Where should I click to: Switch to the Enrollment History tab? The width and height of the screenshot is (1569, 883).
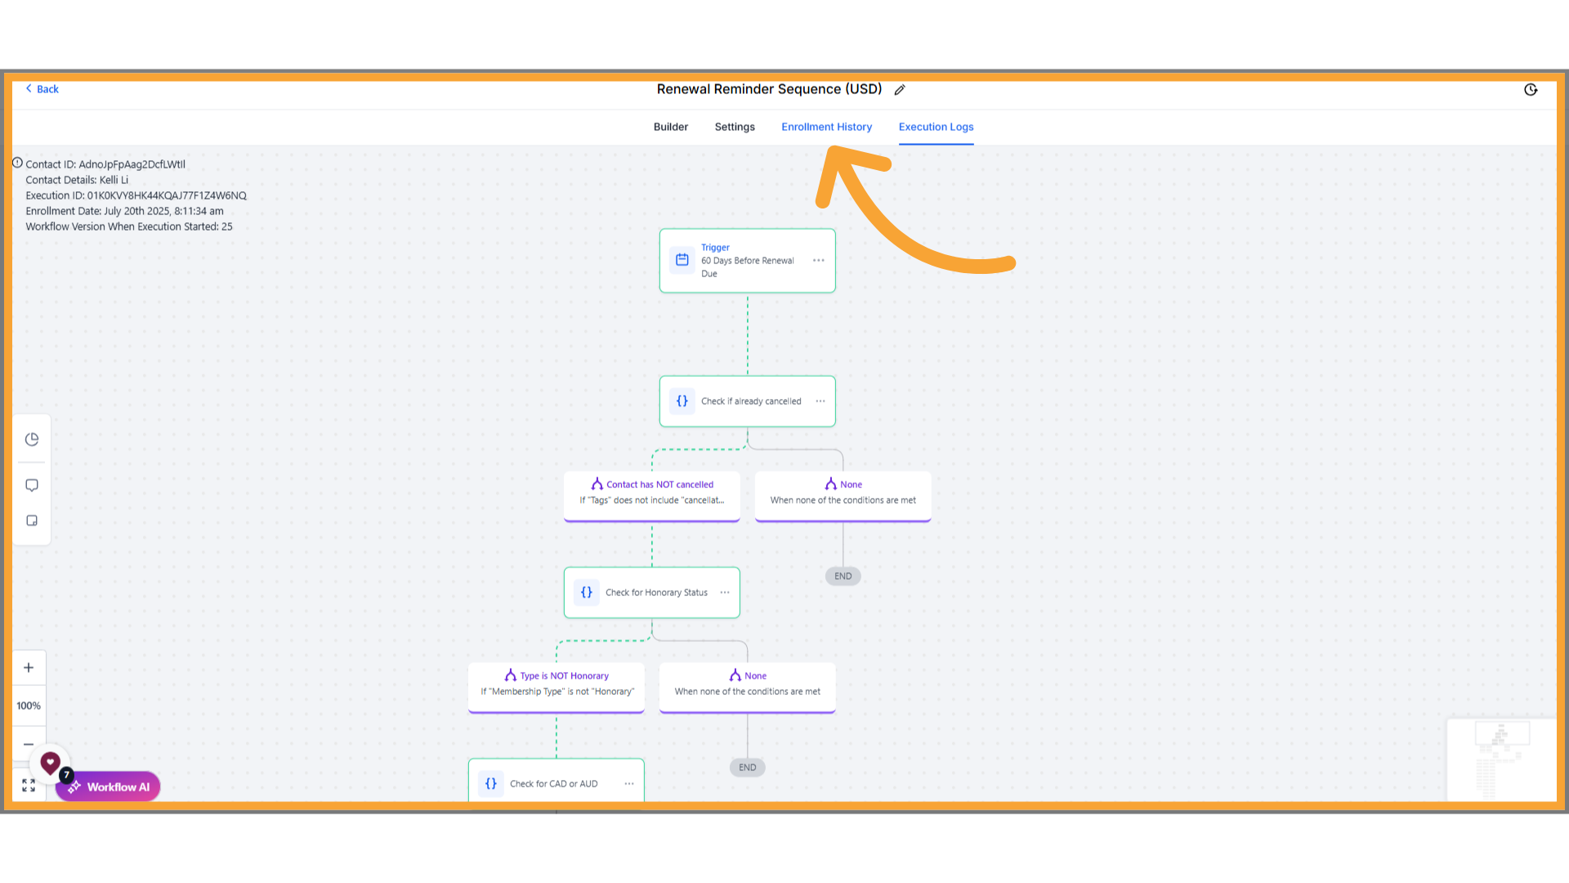coord(826,127)
